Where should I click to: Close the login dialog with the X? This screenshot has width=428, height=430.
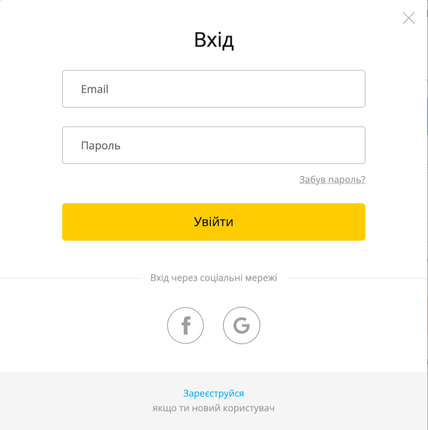click(x=409, y=18)
